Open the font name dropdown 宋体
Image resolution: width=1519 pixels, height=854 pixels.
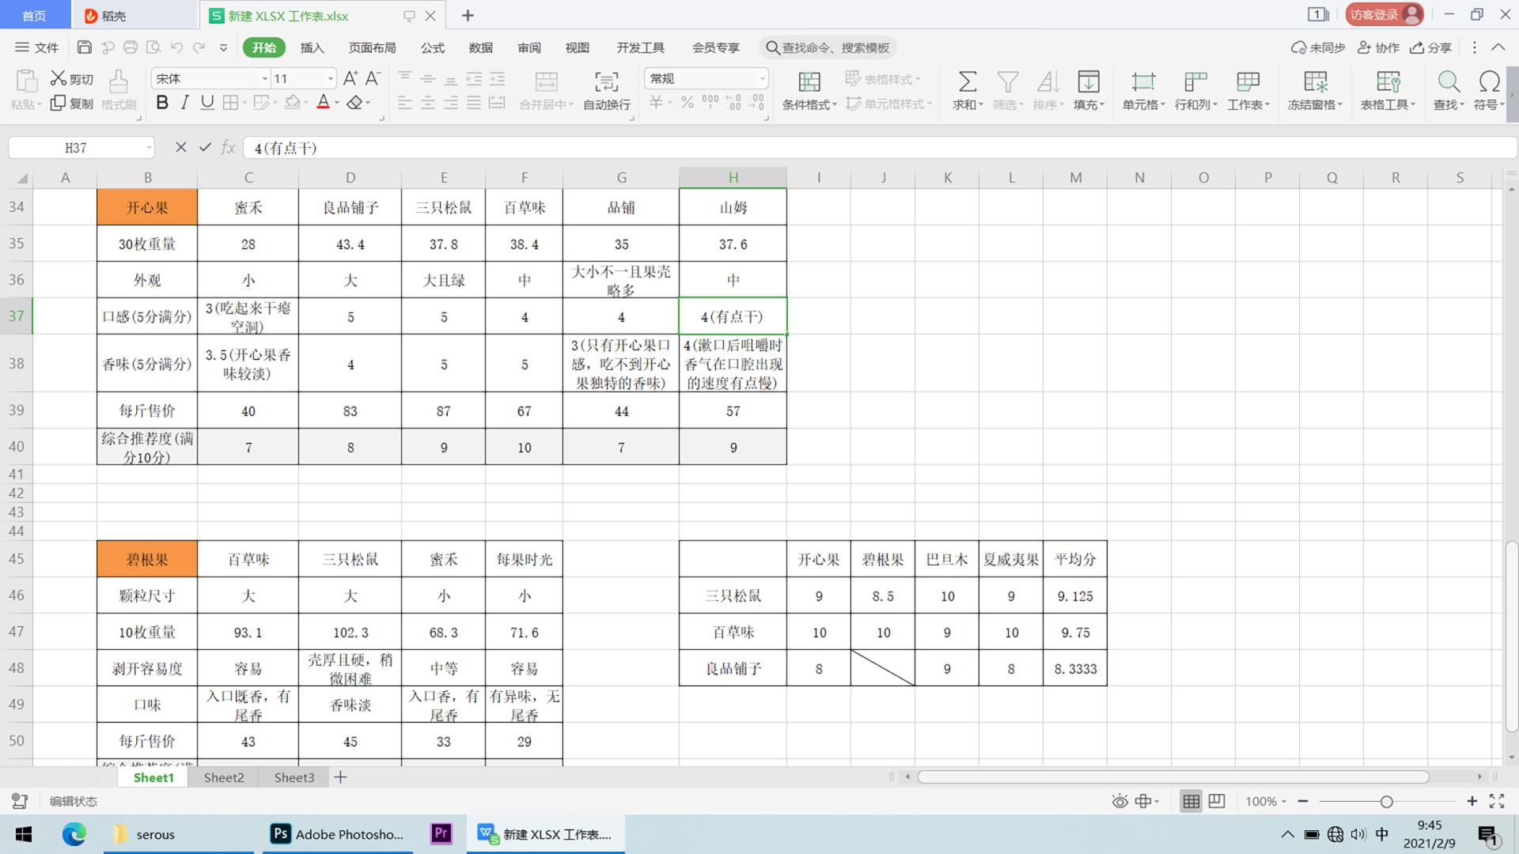(265, 78)
